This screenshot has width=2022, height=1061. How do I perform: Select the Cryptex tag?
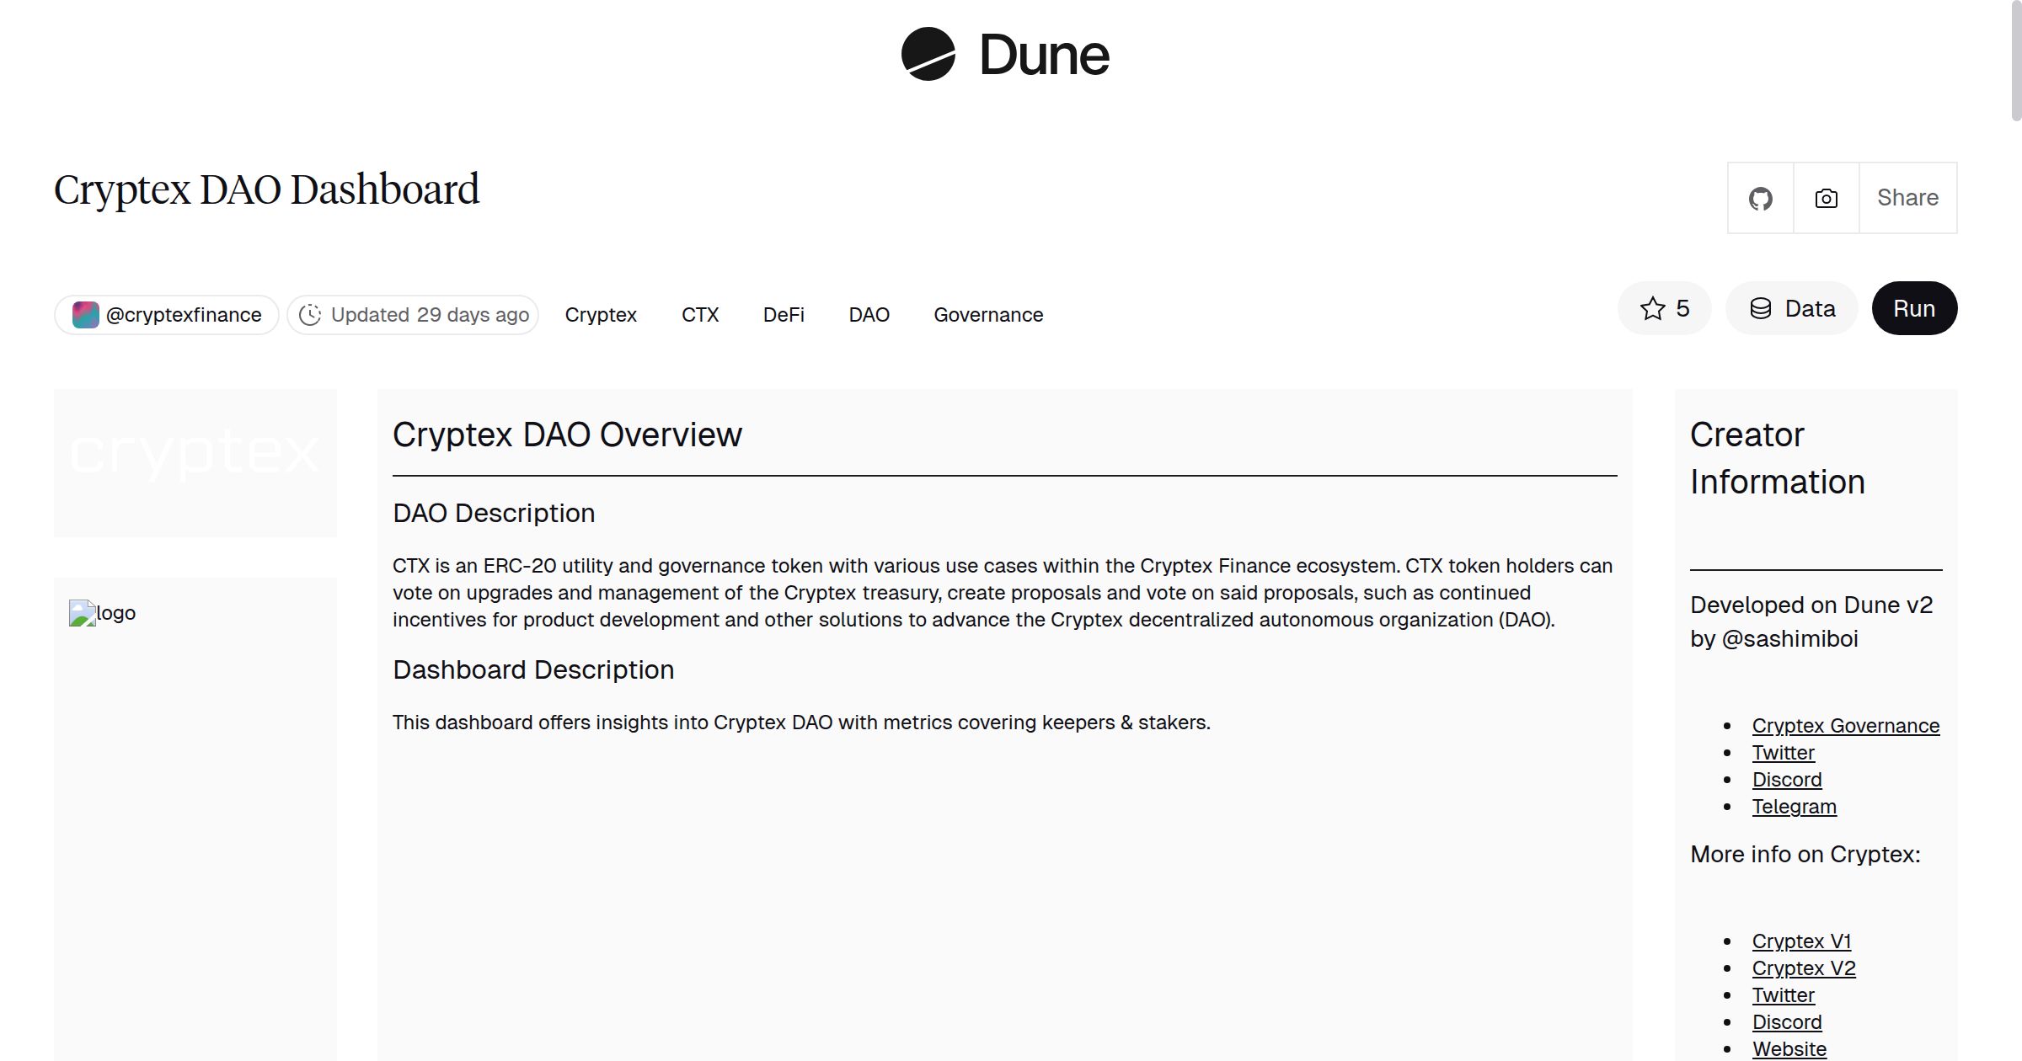601,315
